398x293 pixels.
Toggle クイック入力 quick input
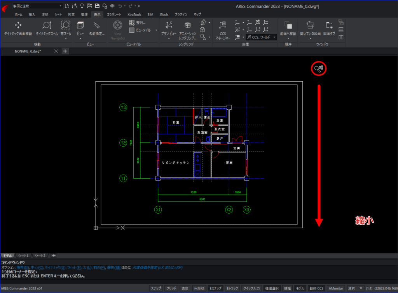(251, 288)
